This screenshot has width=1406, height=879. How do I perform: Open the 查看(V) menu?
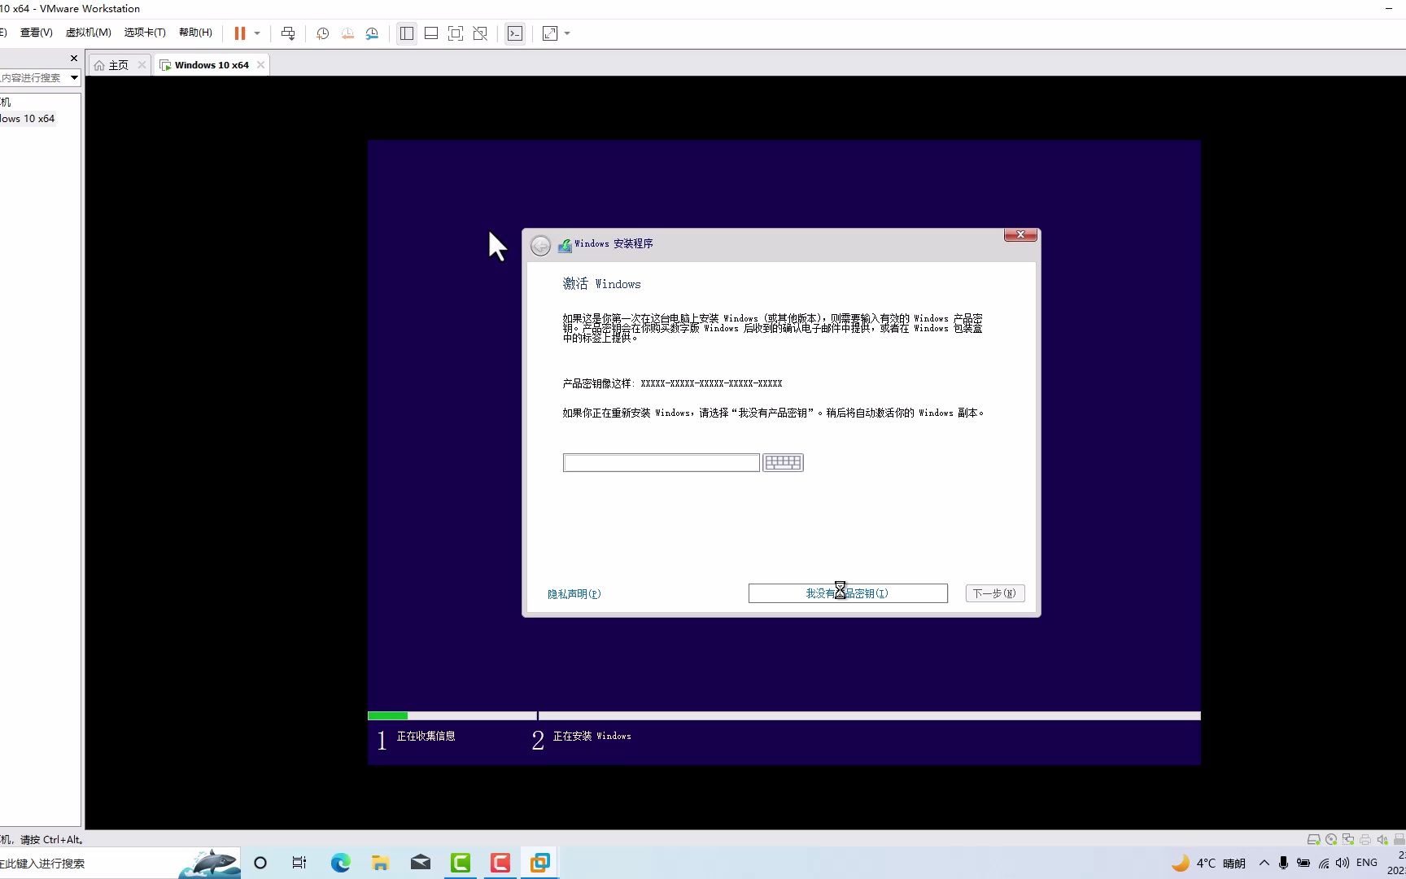(x=36, y=33)
